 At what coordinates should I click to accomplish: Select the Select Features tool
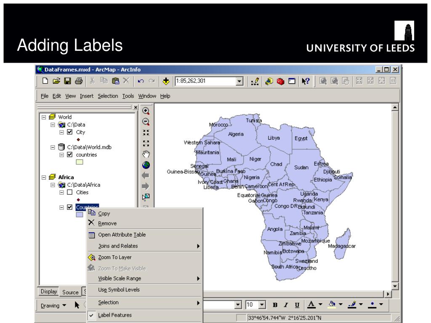(145, 197)
